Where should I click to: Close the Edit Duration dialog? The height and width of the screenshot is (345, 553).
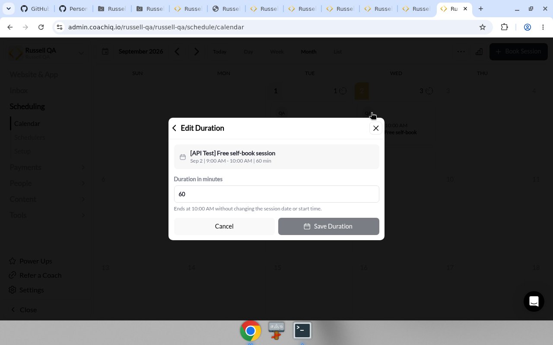376,128
